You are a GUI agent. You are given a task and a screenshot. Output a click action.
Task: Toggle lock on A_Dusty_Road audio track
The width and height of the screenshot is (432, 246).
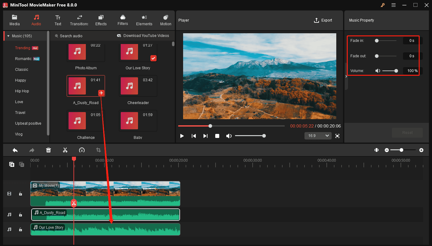click(x=20, y=215)
